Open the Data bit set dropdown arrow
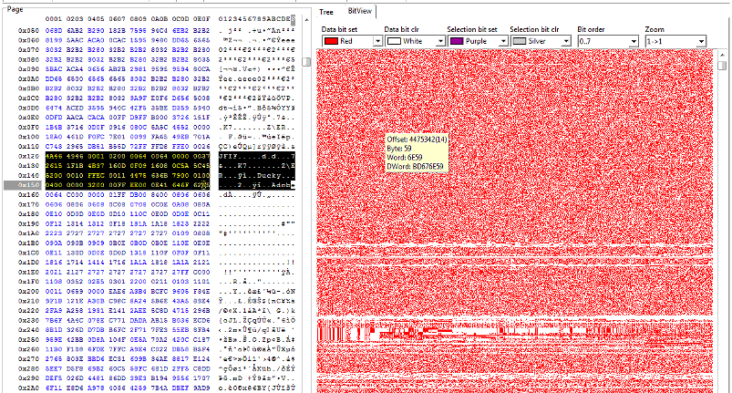This screenshot has width=732, height=393. pos(377,42)
